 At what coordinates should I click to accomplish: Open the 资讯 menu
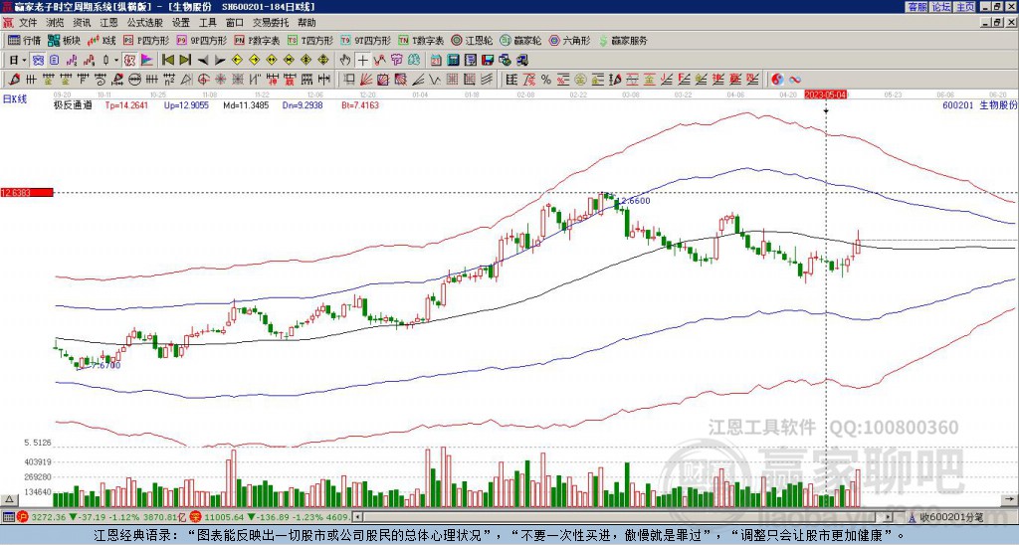click(82, 23)
